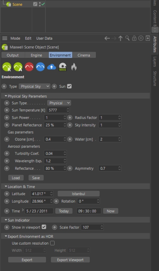Toggle the lock element icon
Viewport: 159px width, 271px height.
[x=134, y=38]
